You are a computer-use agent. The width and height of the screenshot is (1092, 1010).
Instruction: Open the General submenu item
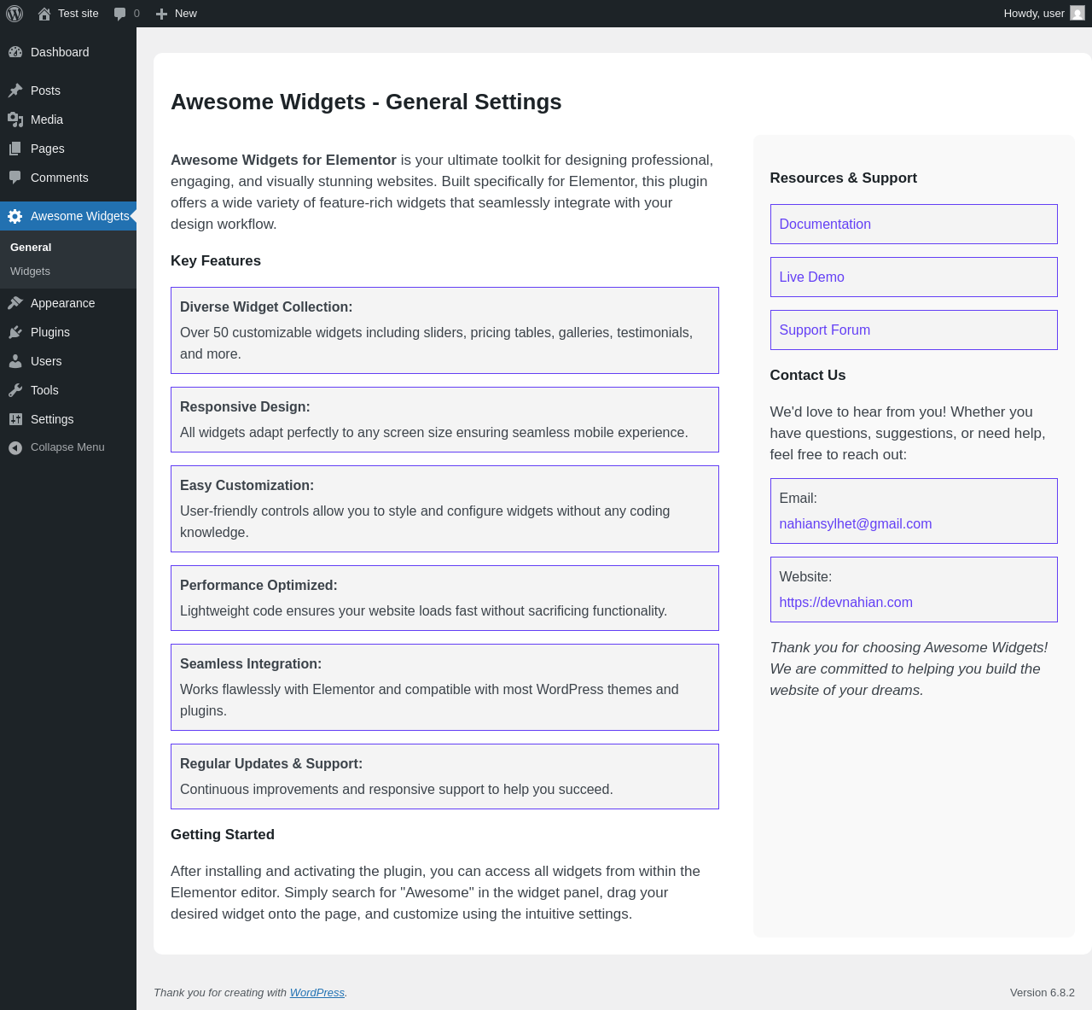point(31,247)
